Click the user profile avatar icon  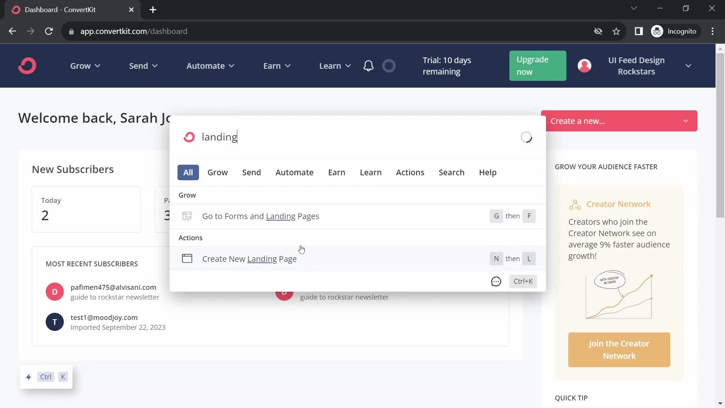point(583,65)
